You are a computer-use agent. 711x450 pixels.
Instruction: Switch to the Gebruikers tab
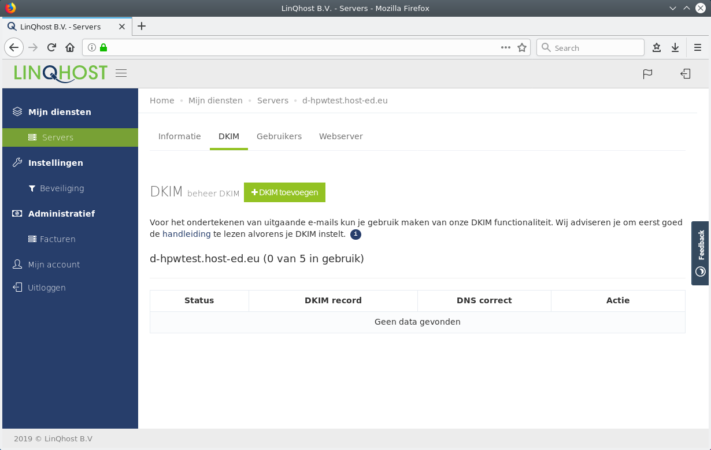click(x=279, y=136)
